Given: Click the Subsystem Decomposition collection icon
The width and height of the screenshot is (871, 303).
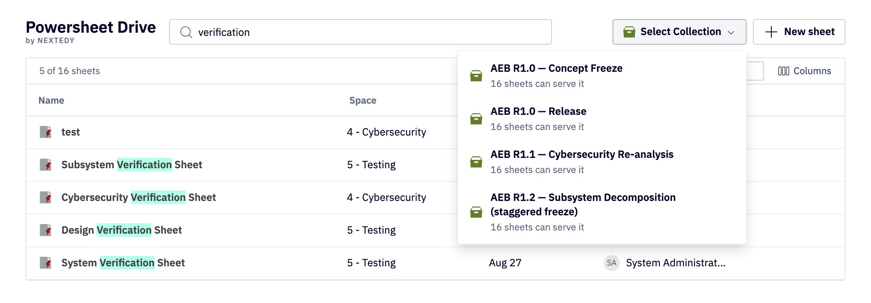Looking at the screenshot, I should point(476,212).
